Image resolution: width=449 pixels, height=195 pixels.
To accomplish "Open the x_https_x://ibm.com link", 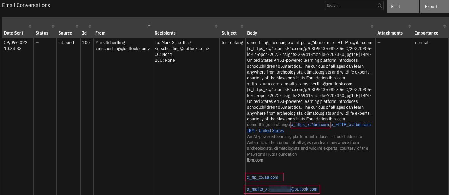I will (x=310, y=125).
